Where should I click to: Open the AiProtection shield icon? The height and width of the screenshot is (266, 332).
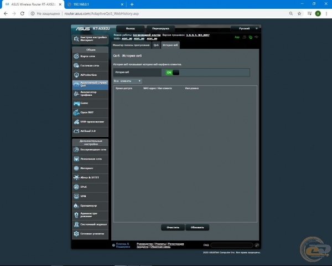(76, 75)
